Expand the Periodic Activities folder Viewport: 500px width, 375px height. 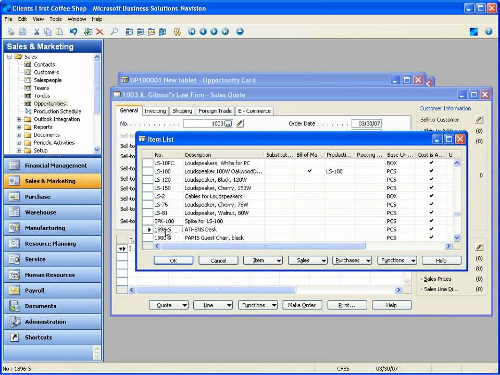point(19,143)
